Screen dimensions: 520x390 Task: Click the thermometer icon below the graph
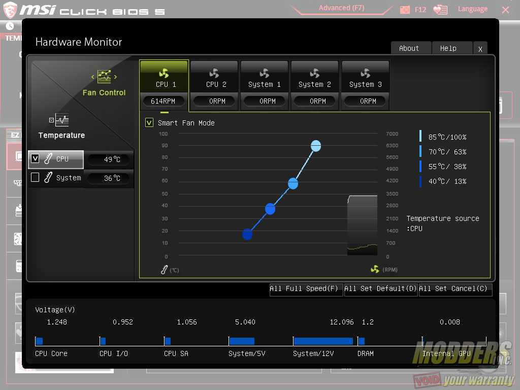pos(164,270)
